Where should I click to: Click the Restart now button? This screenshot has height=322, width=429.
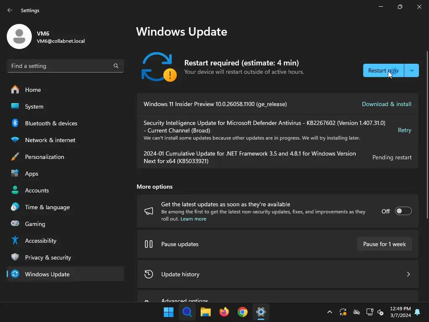383,70
